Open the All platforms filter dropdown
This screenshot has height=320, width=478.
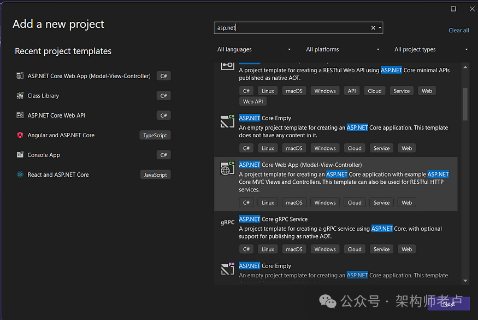point(343,49)
